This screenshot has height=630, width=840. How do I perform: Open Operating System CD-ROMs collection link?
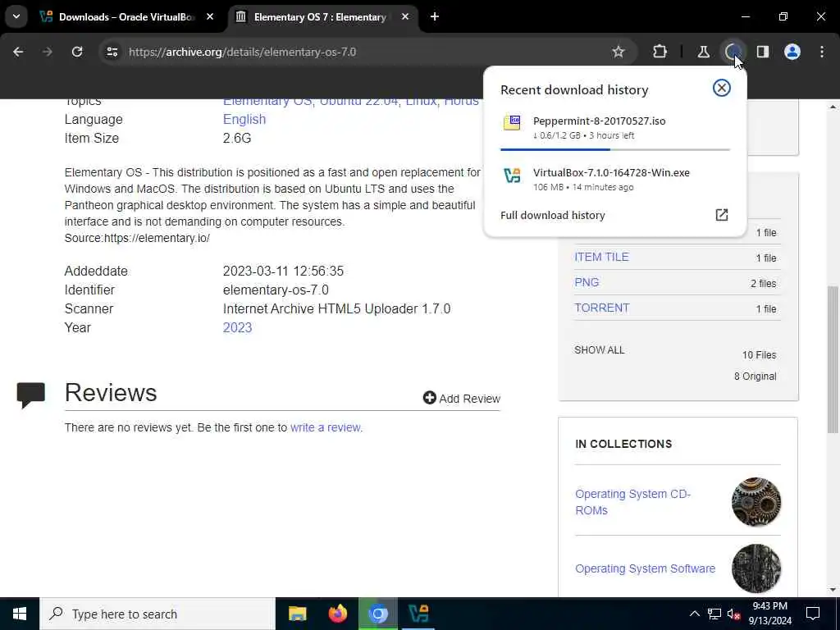coord(632,502)
